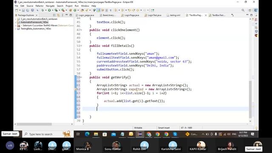
Task: Close the TextBoxPage editor tab
Action: pos(206,15)
